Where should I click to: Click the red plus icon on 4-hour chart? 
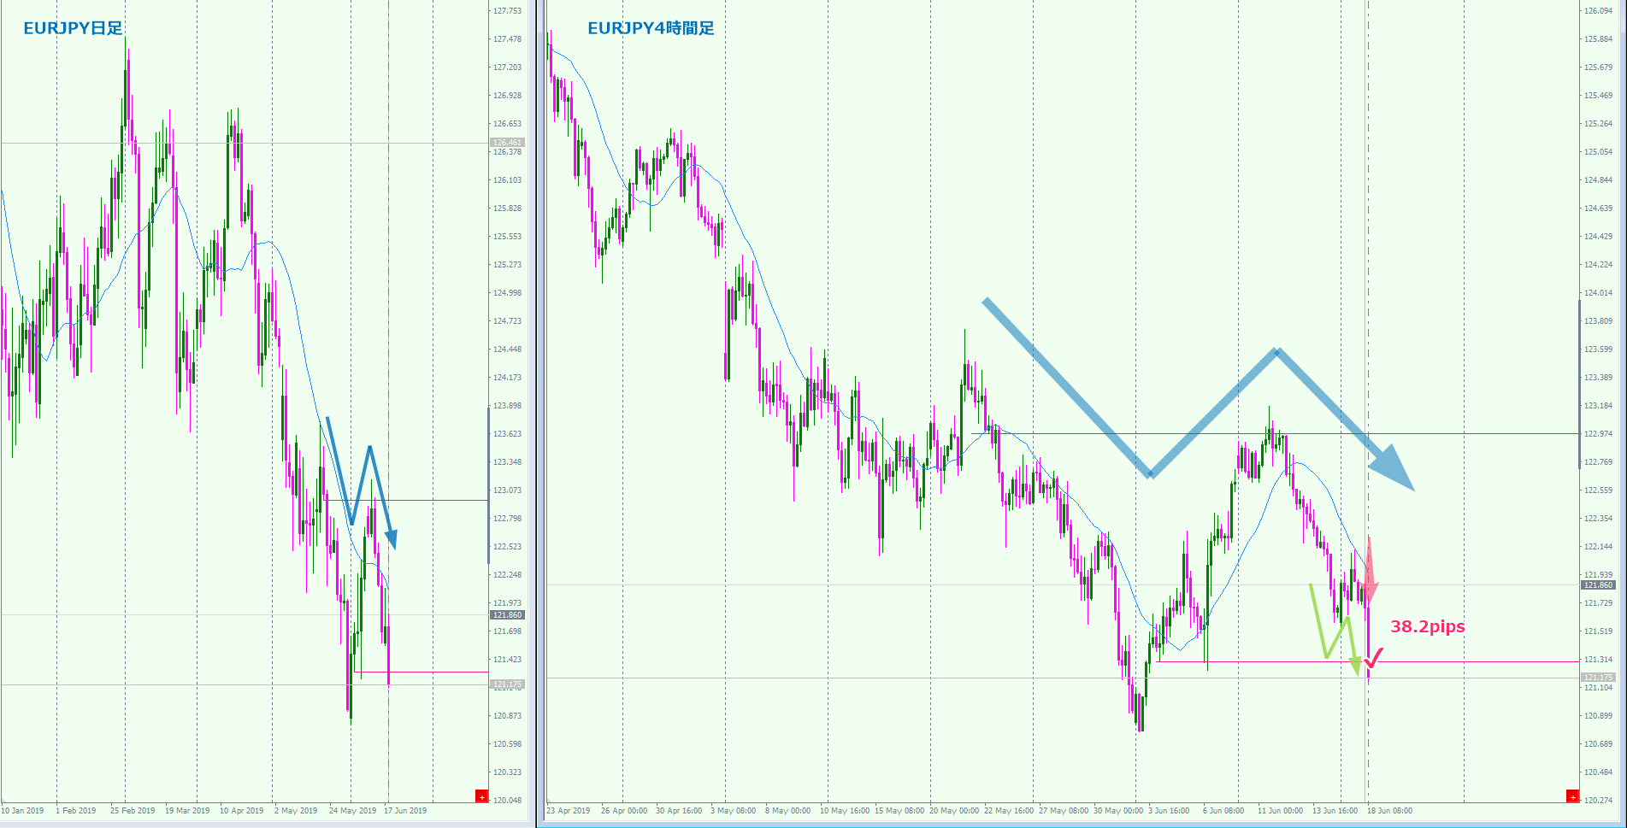pyautogui.click(x=1572, y=797)
